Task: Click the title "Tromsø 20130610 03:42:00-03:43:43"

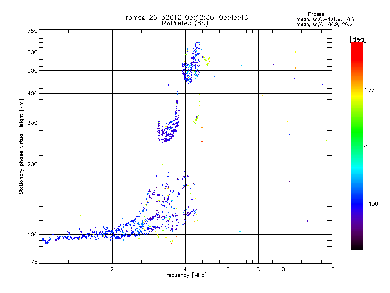Action: (185, 17)
